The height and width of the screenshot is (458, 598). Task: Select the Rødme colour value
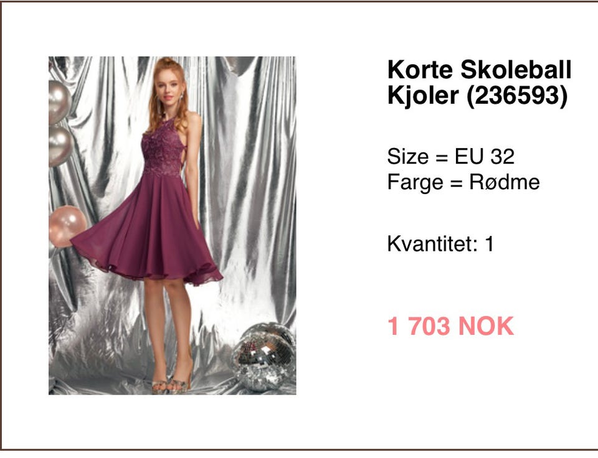pyautogui.click(x=504, y=182)
